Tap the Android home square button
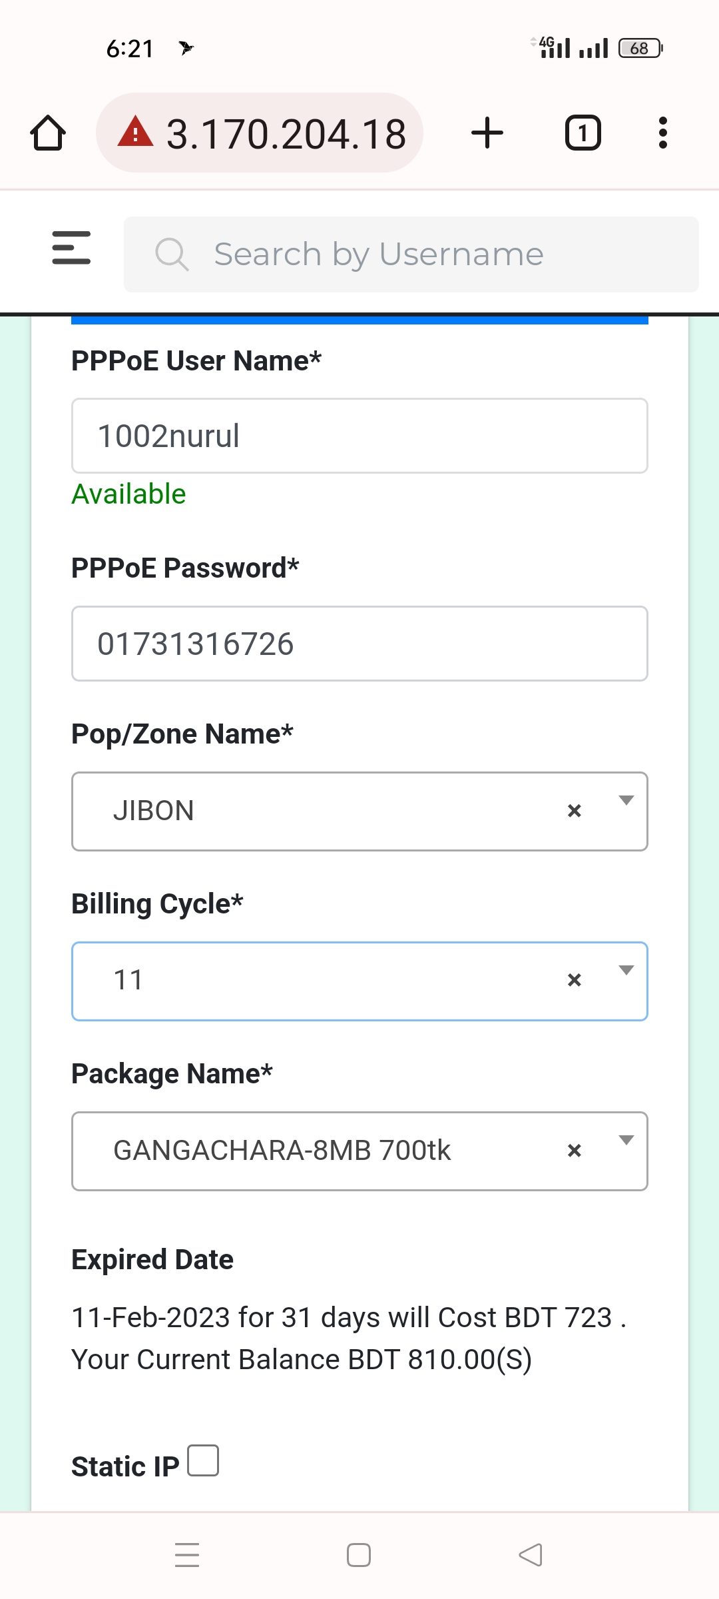The height and width of the screenshot is (1599, 719). pyautogui.click(x=359, y=1555)
